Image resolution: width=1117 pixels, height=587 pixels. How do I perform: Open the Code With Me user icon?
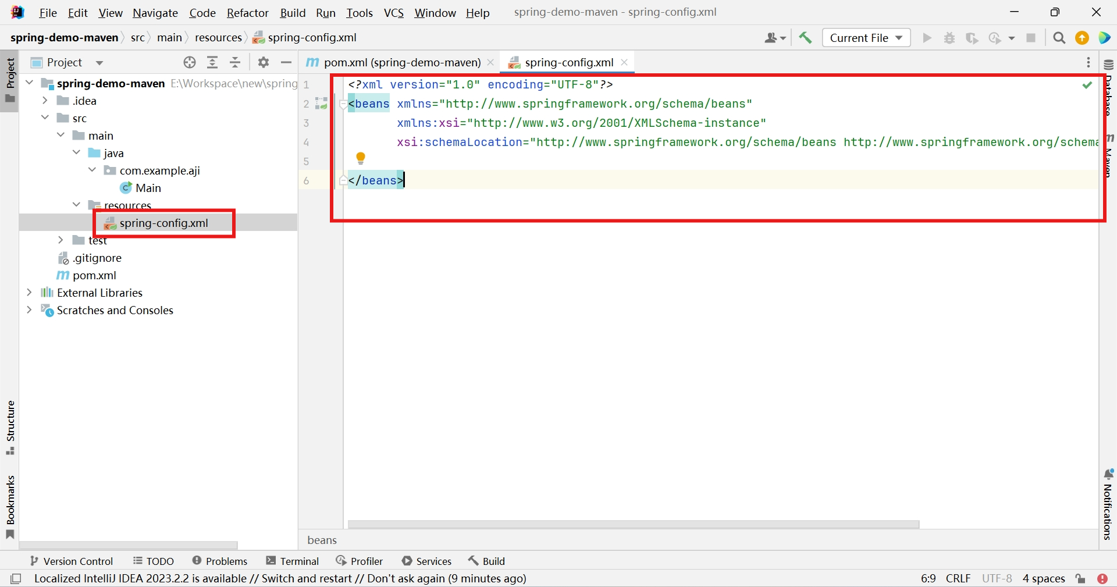775,38
